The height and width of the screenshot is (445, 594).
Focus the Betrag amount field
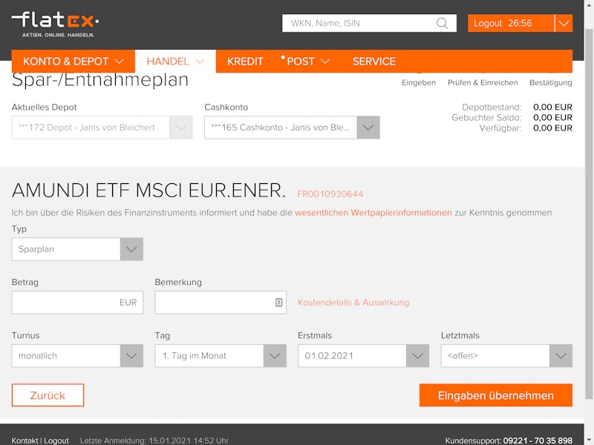[77, 303]
